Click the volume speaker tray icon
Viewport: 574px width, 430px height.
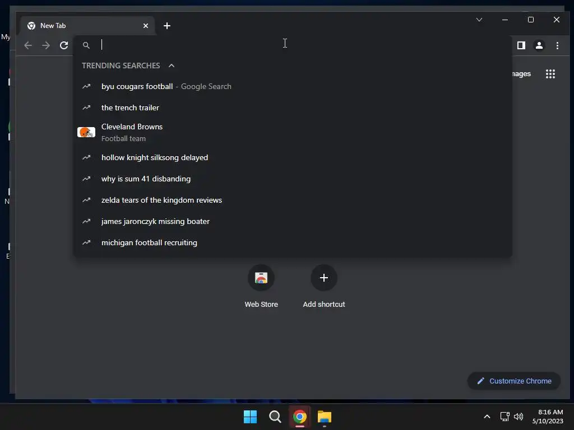click(519, 417)
